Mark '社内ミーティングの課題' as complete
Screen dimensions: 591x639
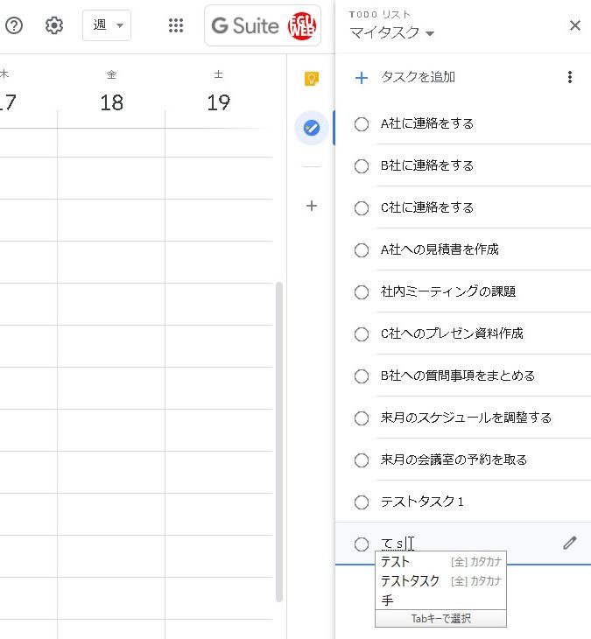(x=362, y=292)
